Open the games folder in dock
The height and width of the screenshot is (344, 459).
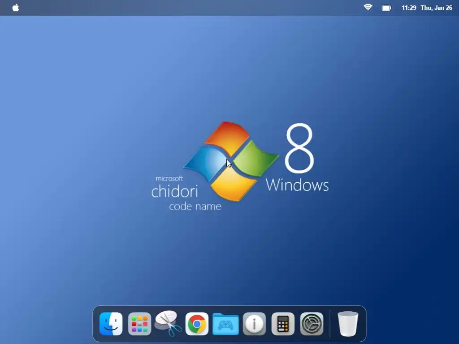225,324
